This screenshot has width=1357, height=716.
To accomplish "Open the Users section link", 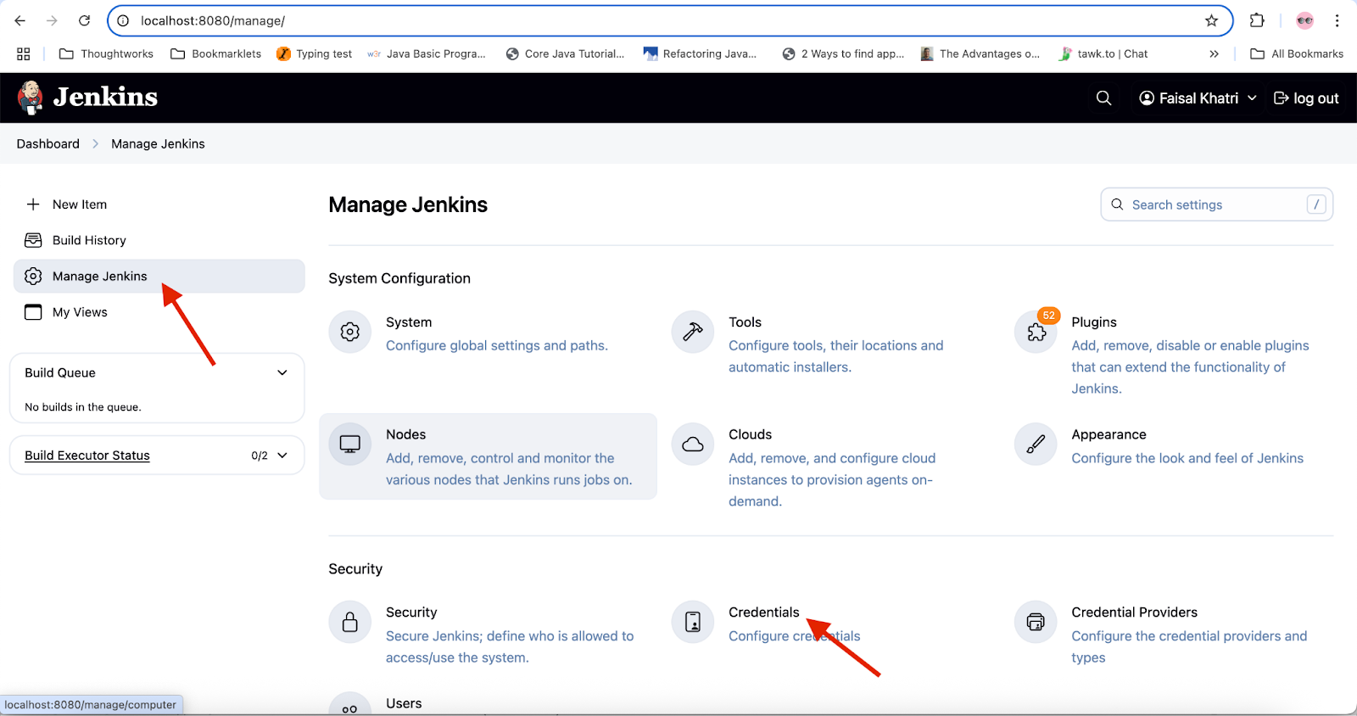I will point(404,703).
